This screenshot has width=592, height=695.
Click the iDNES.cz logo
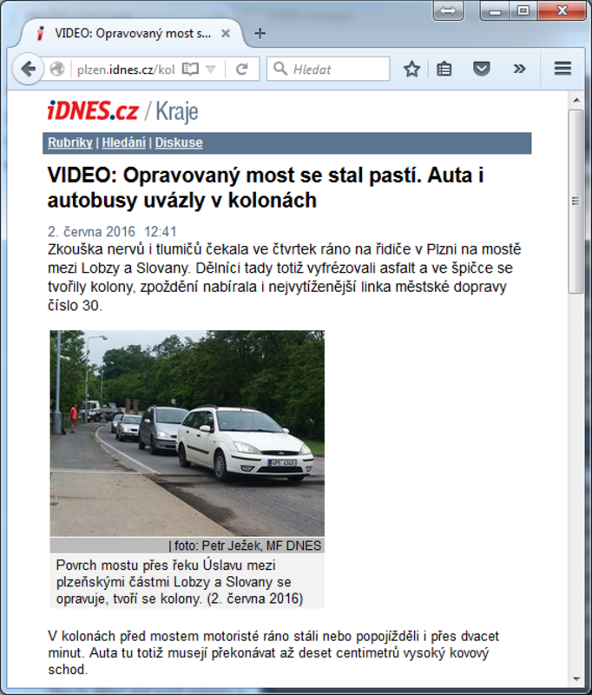93,111
